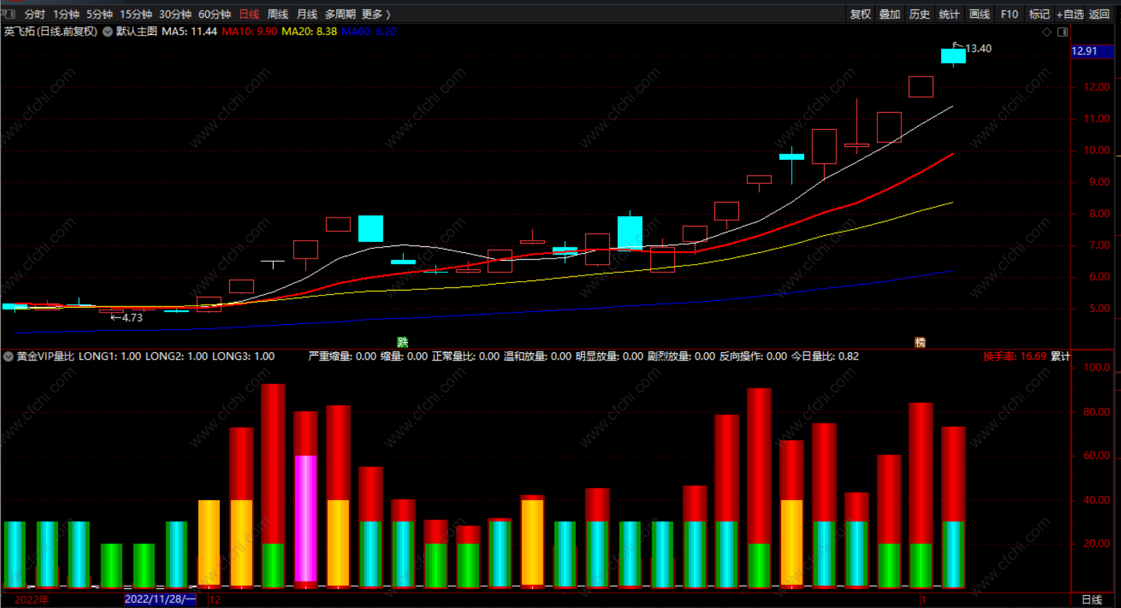Click the 叠加 overlay button
The height and width of the screenshot is (608, 1121).
(x=889, y=14)
